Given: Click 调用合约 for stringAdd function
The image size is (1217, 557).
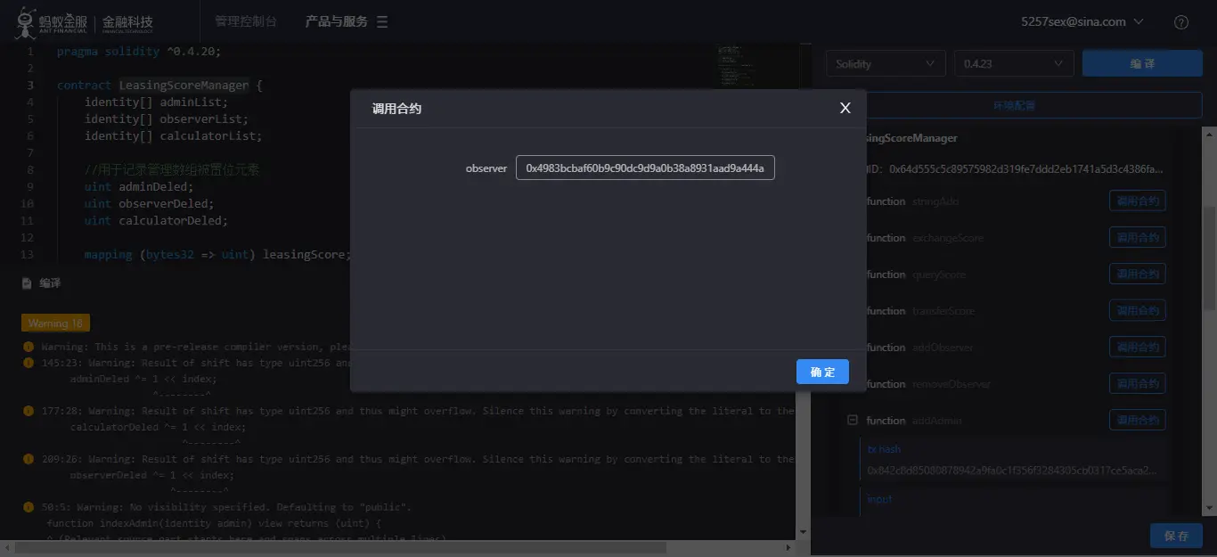Looking at the screenshot, I should [1138, 201].
